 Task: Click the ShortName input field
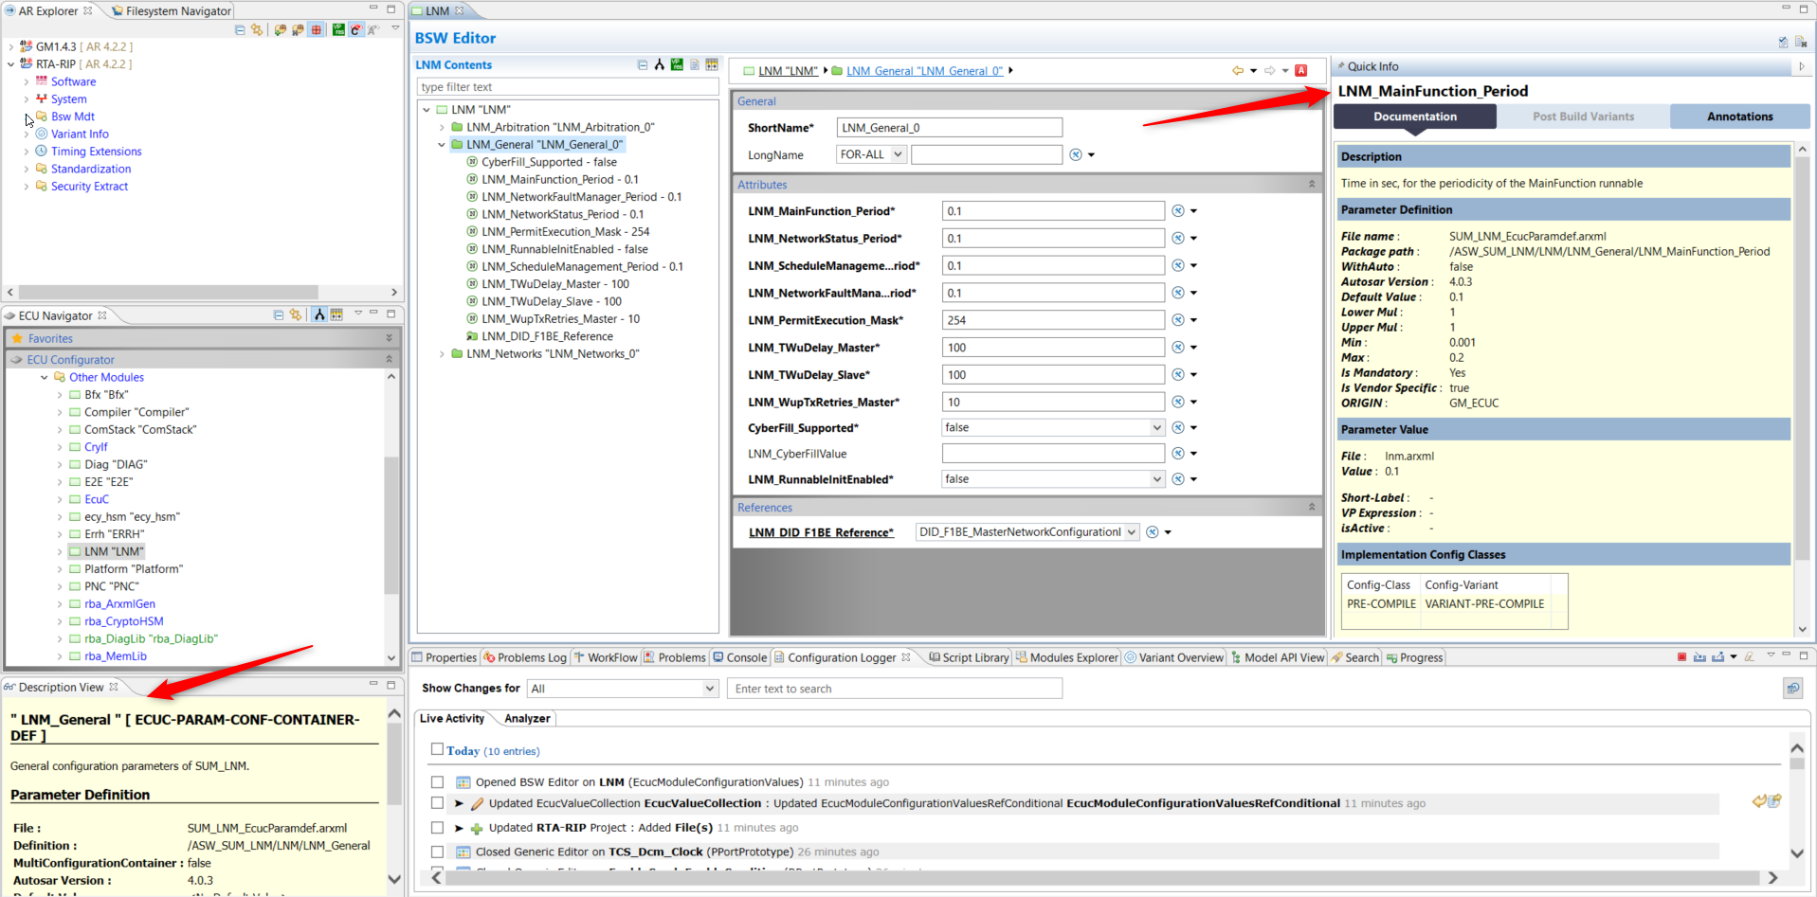pyautogui.click(x=949, y=128)
